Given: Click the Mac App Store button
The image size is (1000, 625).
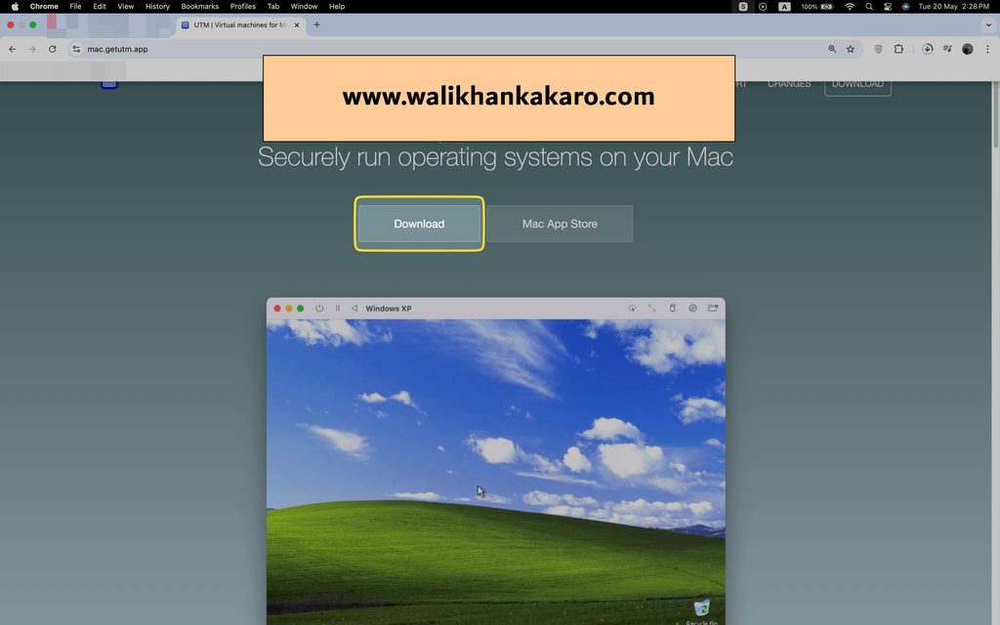Looking at the screenshot, I should tap(560, 224).
